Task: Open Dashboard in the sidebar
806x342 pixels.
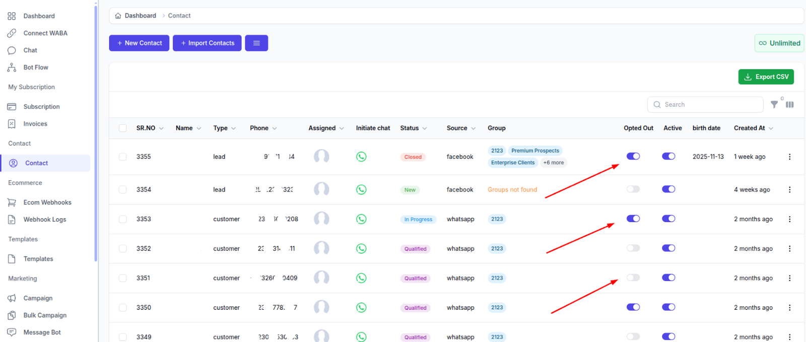Action: click(39, 16)
